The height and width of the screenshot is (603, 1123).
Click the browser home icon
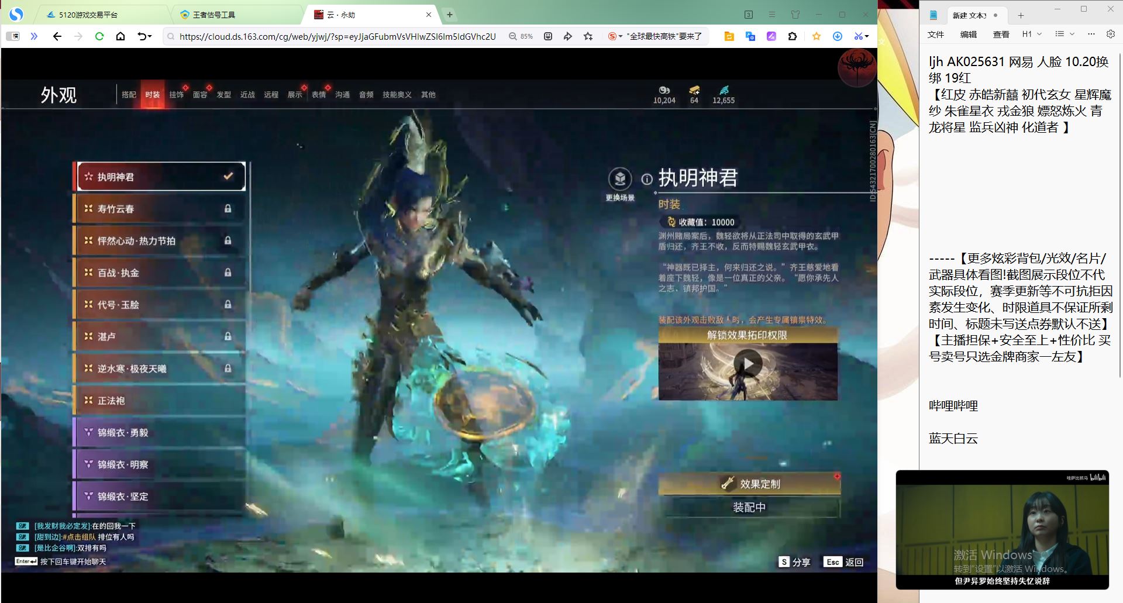[120, 36]
